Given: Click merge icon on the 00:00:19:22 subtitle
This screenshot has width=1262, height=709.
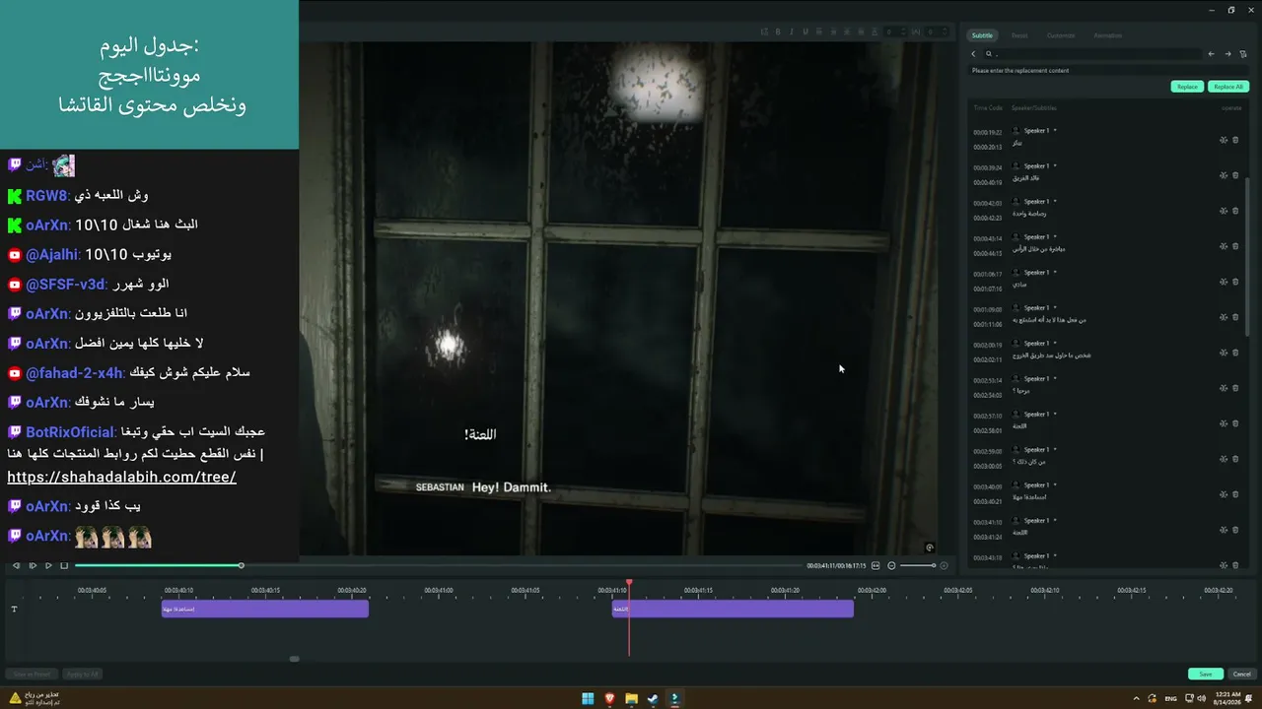Looking at the screenshot, I should 1224,140.
